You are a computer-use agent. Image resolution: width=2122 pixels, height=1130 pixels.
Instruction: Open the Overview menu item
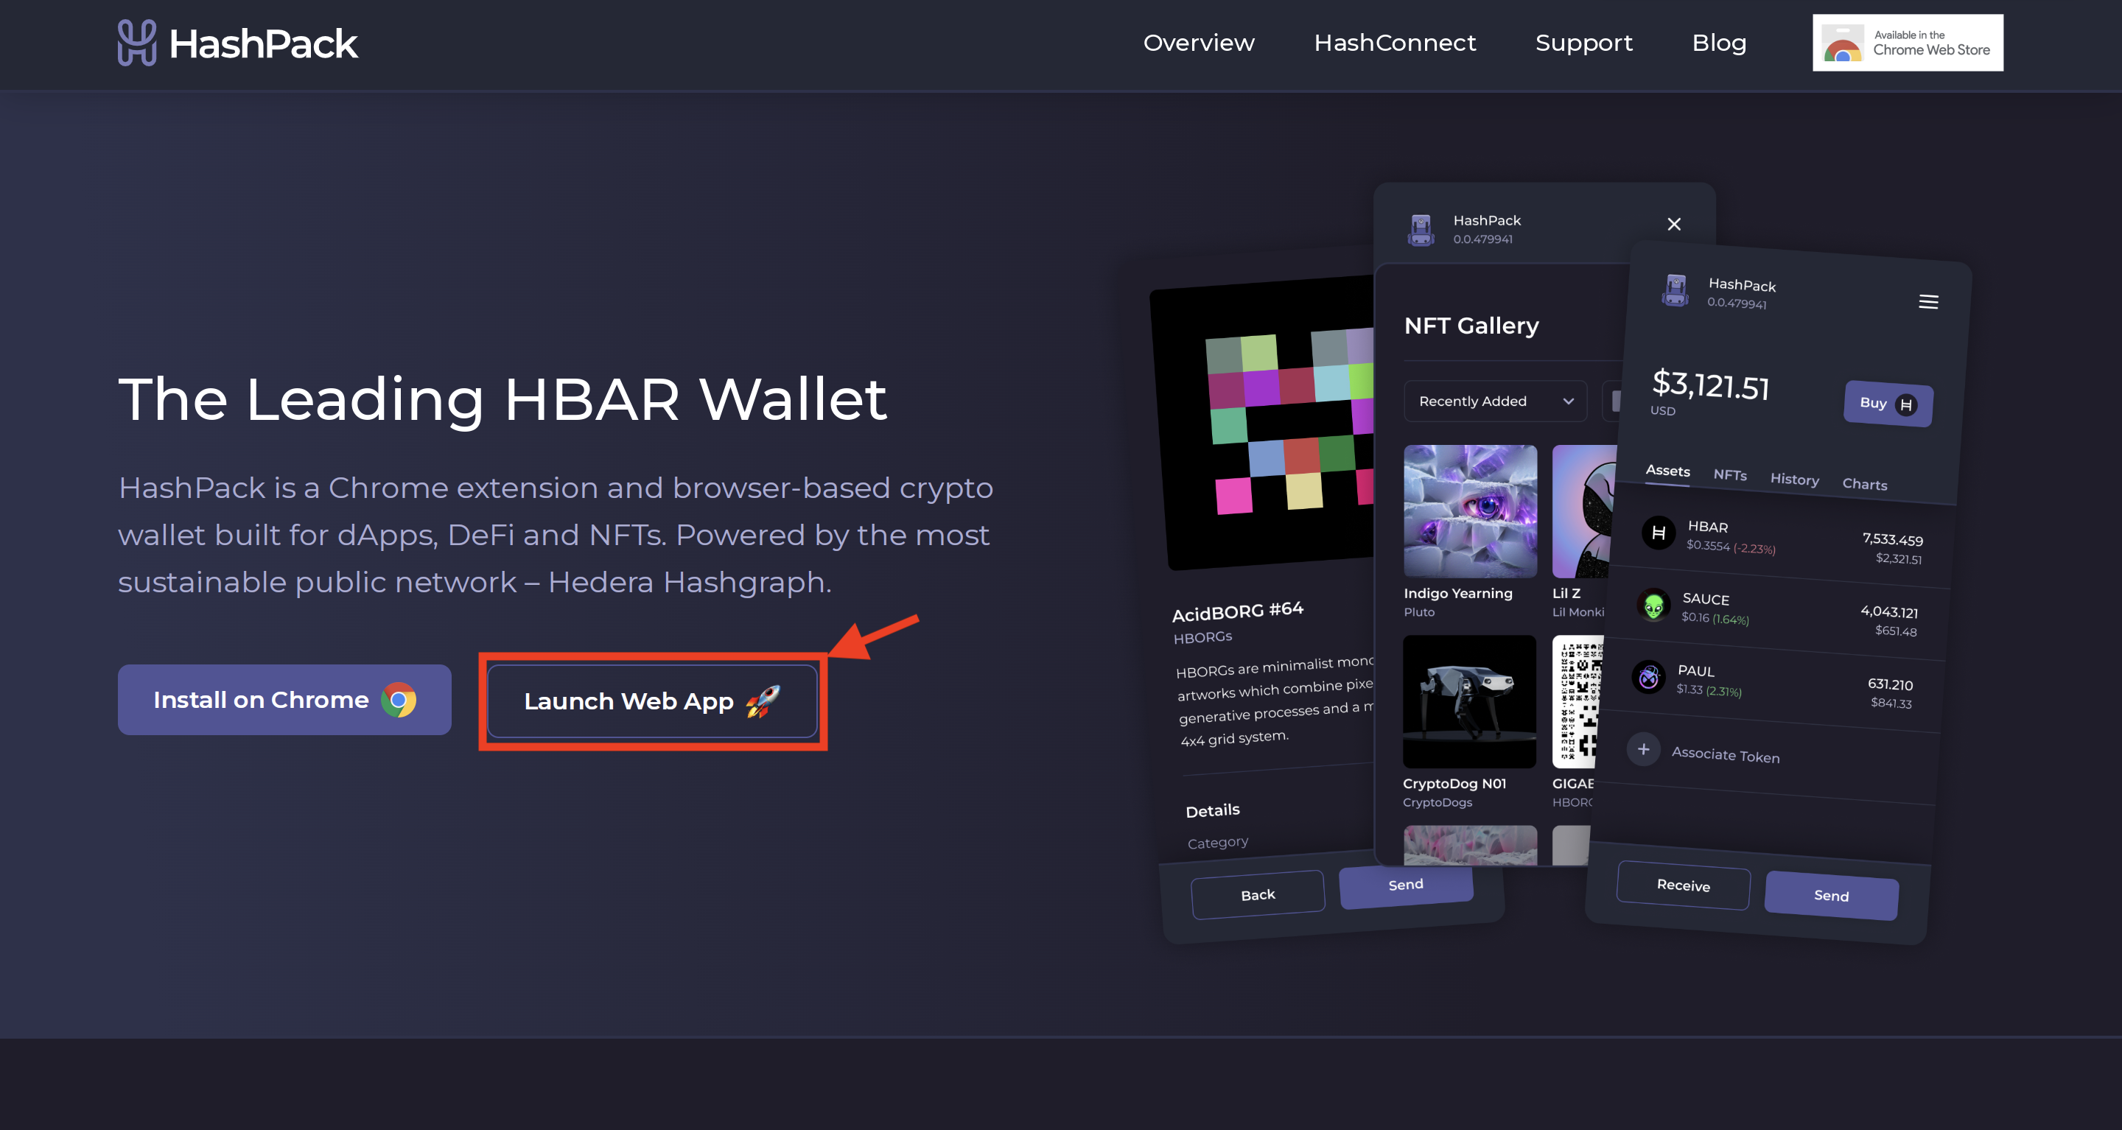point(1198,43)
